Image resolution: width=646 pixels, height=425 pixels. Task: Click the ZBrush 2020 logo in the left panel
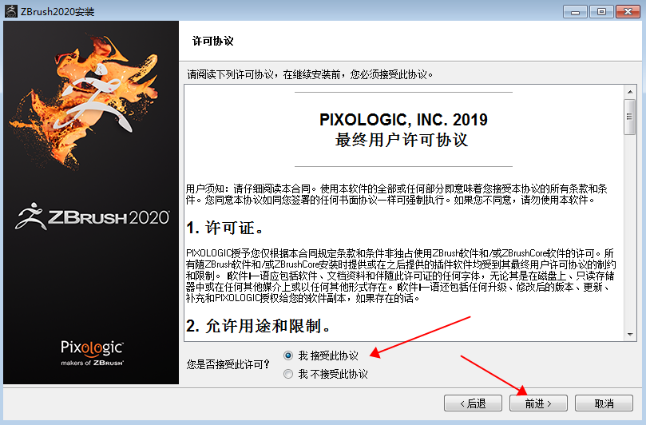91,216
